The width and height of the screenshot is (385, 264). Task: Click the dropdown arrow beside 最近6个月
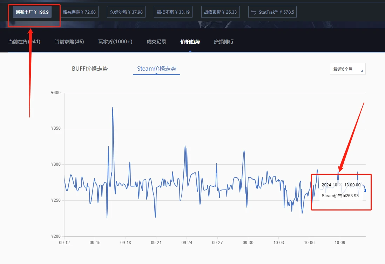pos(362,71)
